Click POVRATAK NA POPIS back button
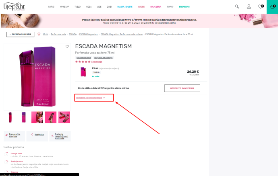Image resolution: width=278 pixels, height=176 pixels. pyautogui.click(x=20, y=34)
